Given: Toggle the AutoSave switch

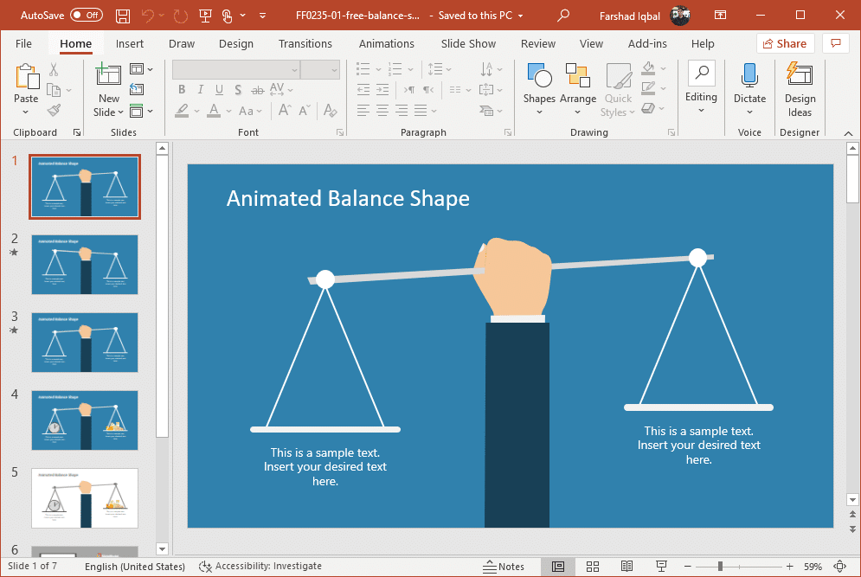Looking at the screenshot, I should point(86,16).
